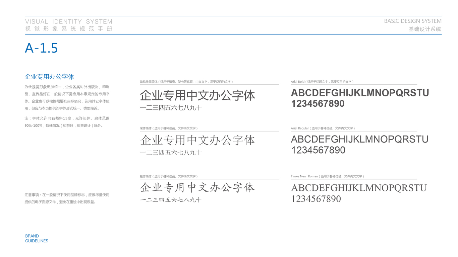Screen dimensions: 458x257
Task: Click the "视觉形象系统规范手册" subtitle
Action: point(69,29)
